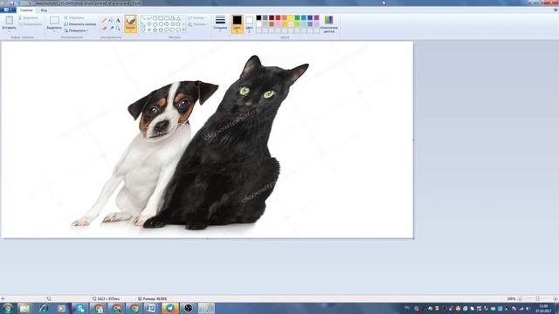Click the Windows Start button
Viewport: 559px width, 314px height.
pyautogui.click(x=7, y=308)
